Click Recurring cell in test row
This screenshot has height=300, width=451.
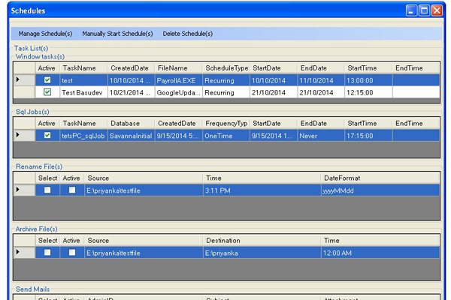(226, 80)
